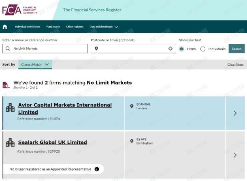
Task: Click the Avior Capital Markets building icon
Action: [x=10, y=108]
